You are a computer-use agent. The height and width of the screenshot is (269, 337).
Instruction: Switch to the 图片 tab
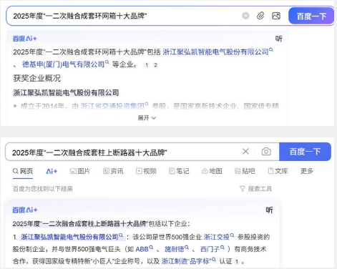[80, 171]
